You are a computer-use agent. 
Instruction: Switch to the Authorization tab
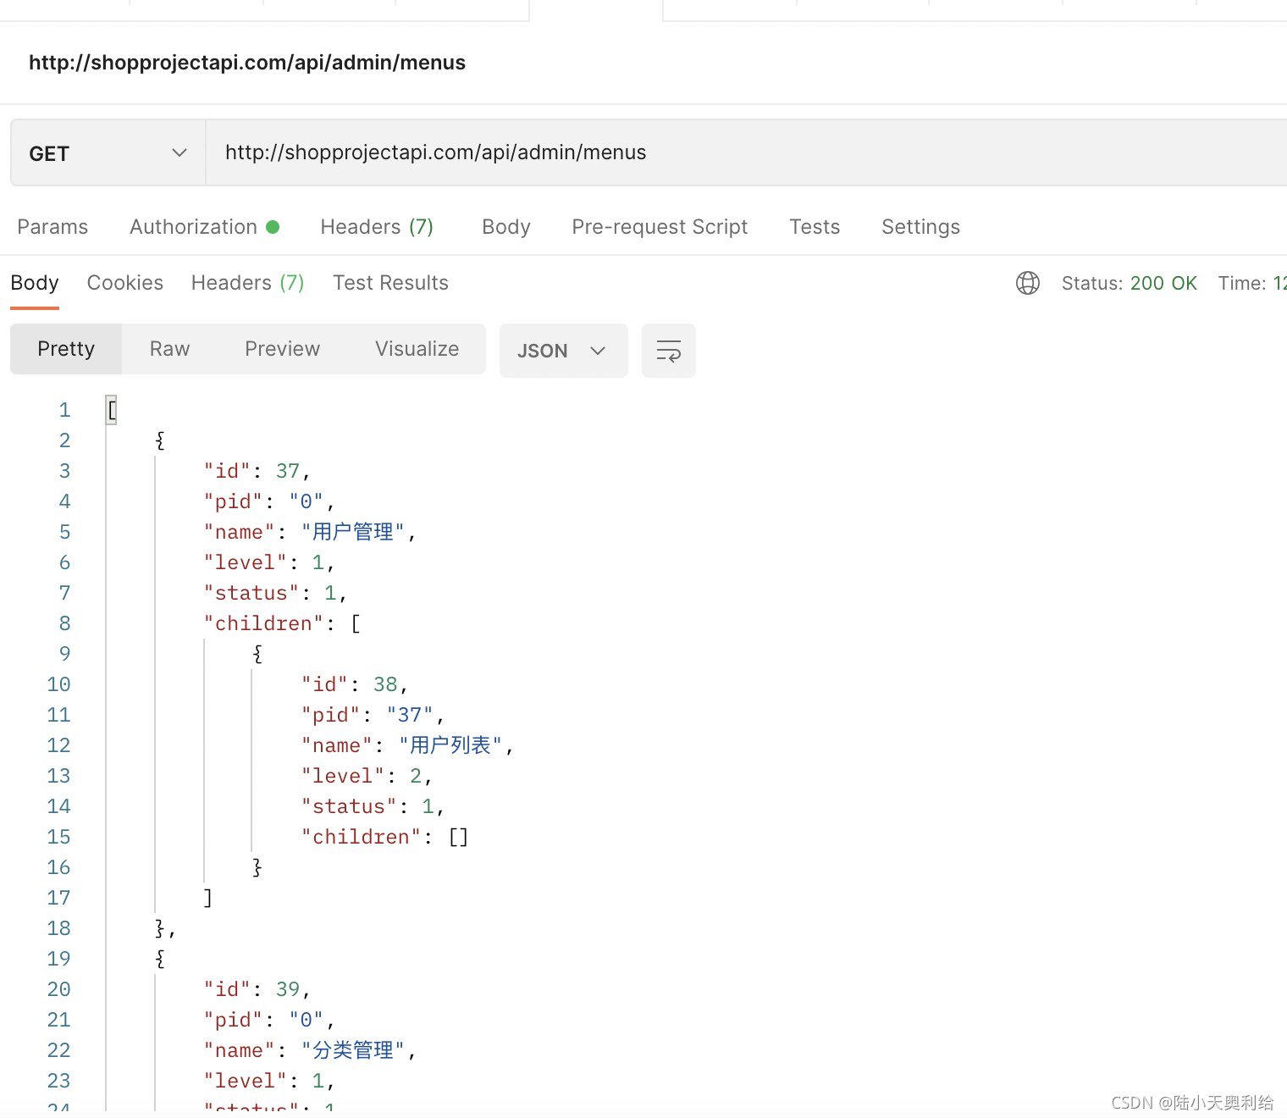pyautogui.click(x=204, y=227)
